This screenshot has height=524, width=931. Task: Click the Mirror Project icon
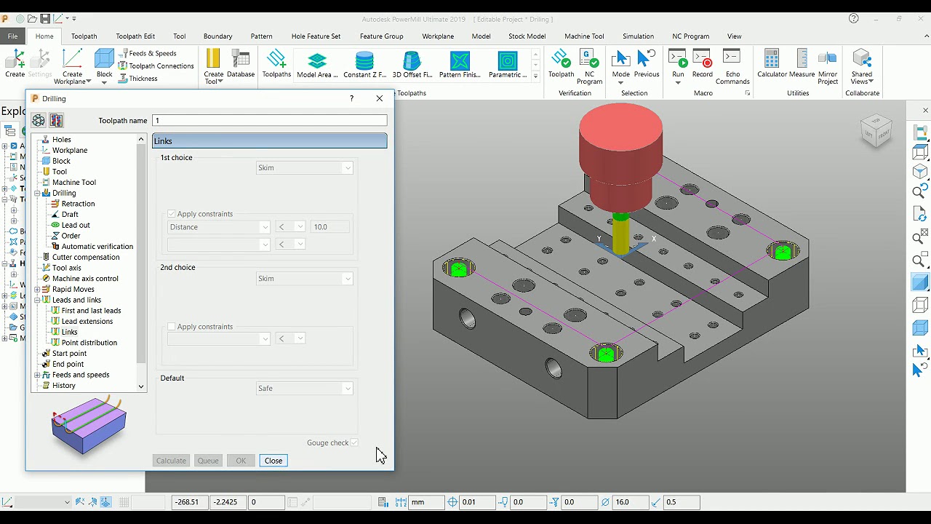tap(828, 66)
